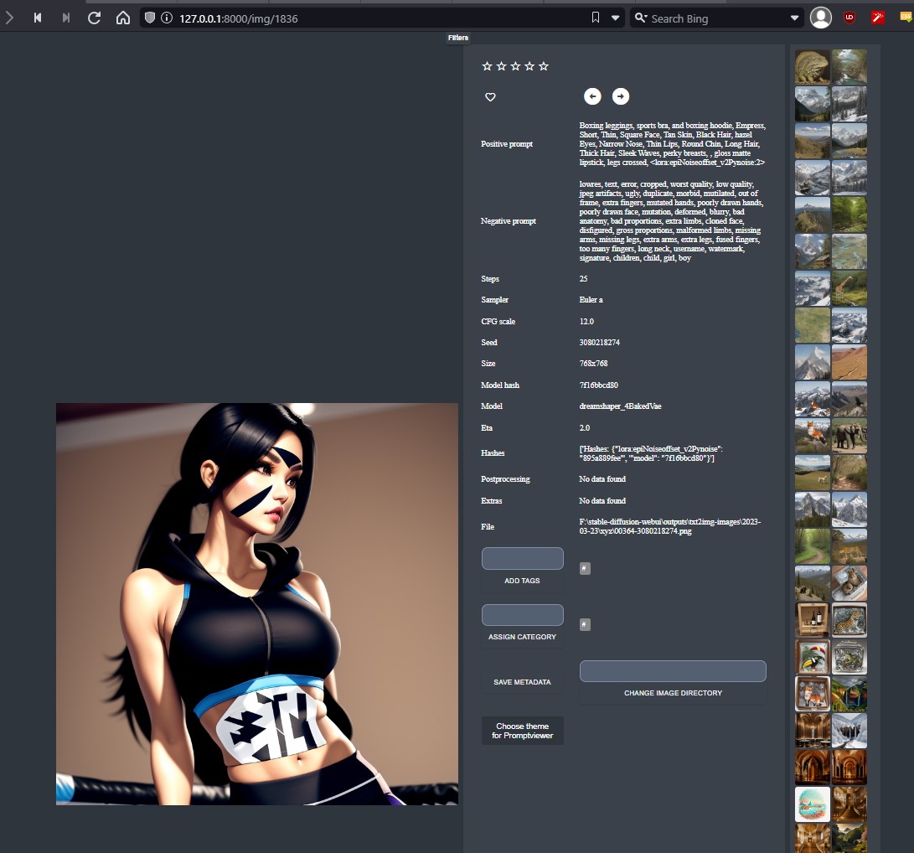Click inside the ADD TAGS input field

click(522, 557)
